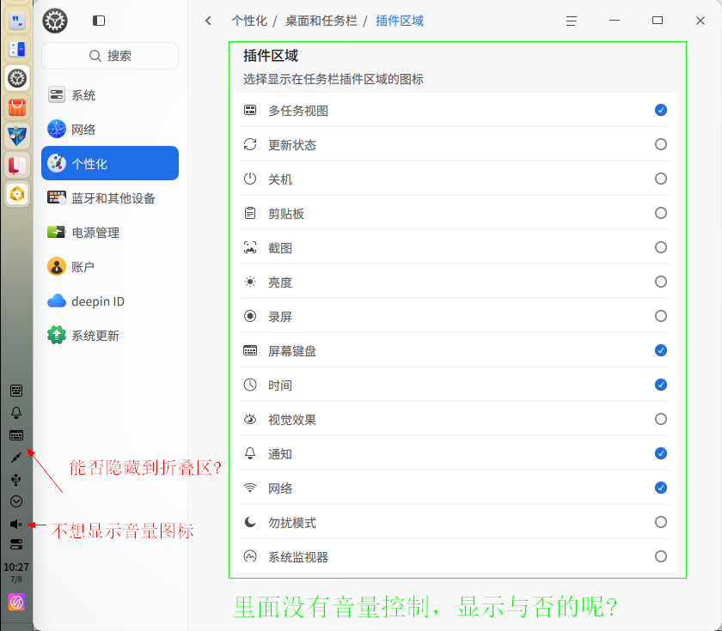Open the gradient-swirl app at dock bottom
Viewport: 722px width, 631px height.
coord(16,602)
